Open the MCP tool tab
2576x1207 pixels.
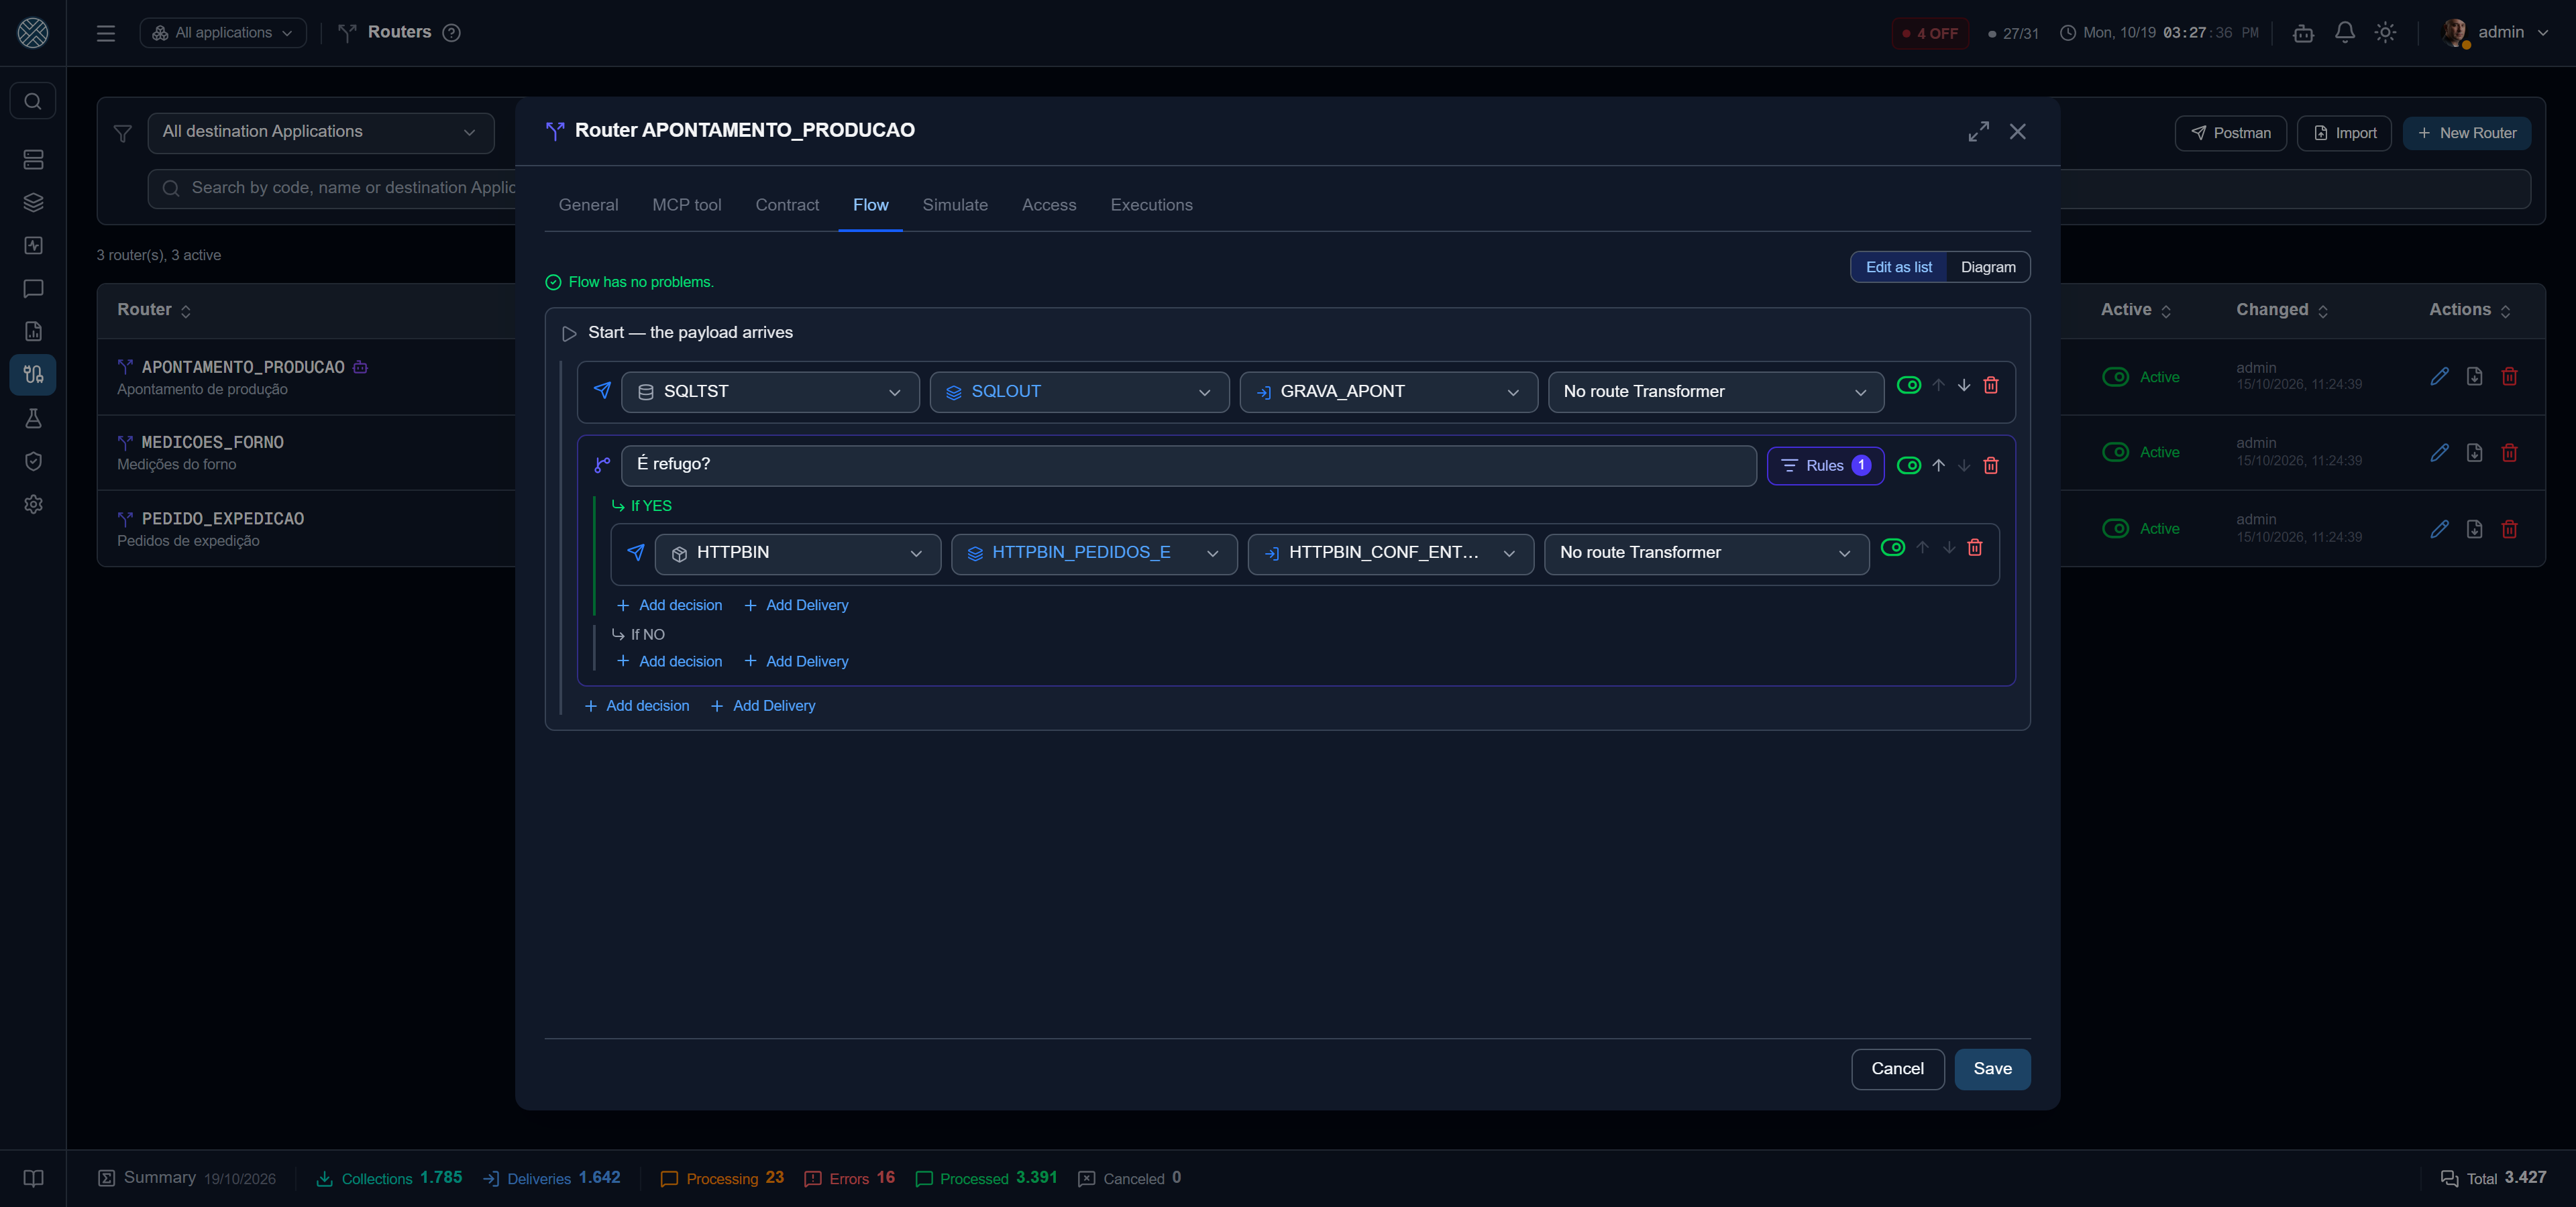click(x=686, y=205)
